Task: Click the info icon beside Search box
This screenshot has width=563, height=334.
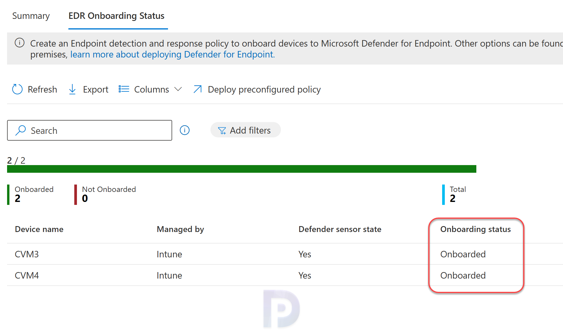Action: coord(185,130)
